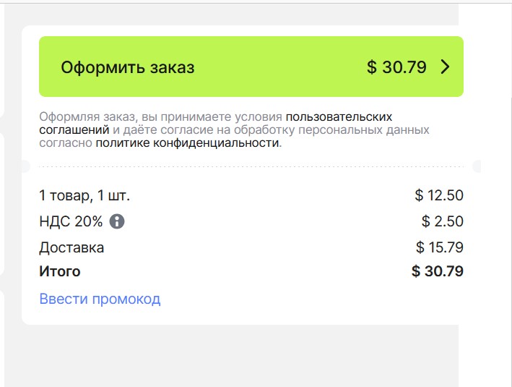This screenshot has width=512, height=387.
Task: Select the "Доставка" label
Action: [x=71, y=247]
